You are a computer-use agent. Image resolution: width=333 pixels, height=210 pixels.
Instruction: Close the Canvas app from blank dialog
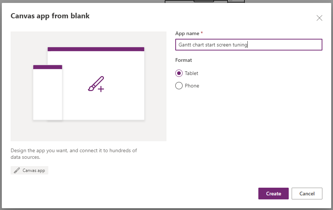319,18
